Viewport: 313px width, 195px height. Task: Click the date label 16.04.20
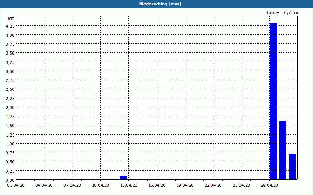click(x=157, y=186)
